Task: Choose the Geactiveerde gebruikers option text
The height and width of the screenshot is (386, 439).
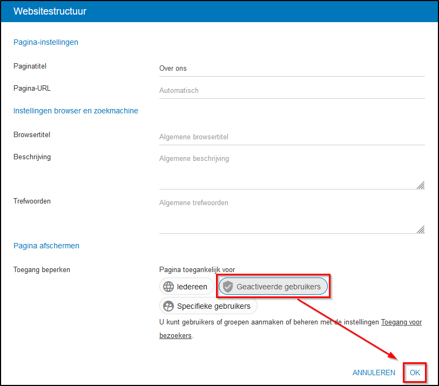Action: [278, 287]
